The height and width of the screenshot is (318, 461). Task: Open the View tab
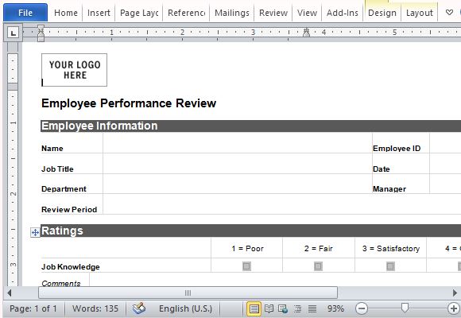point(307,13)
